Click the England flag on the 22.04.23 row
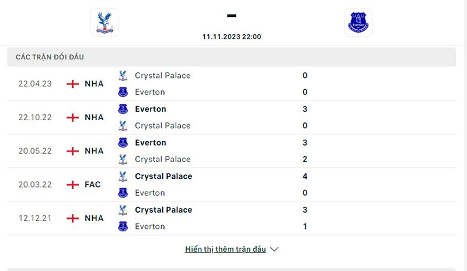Viewport: 467px width, 271px height. 73,84
